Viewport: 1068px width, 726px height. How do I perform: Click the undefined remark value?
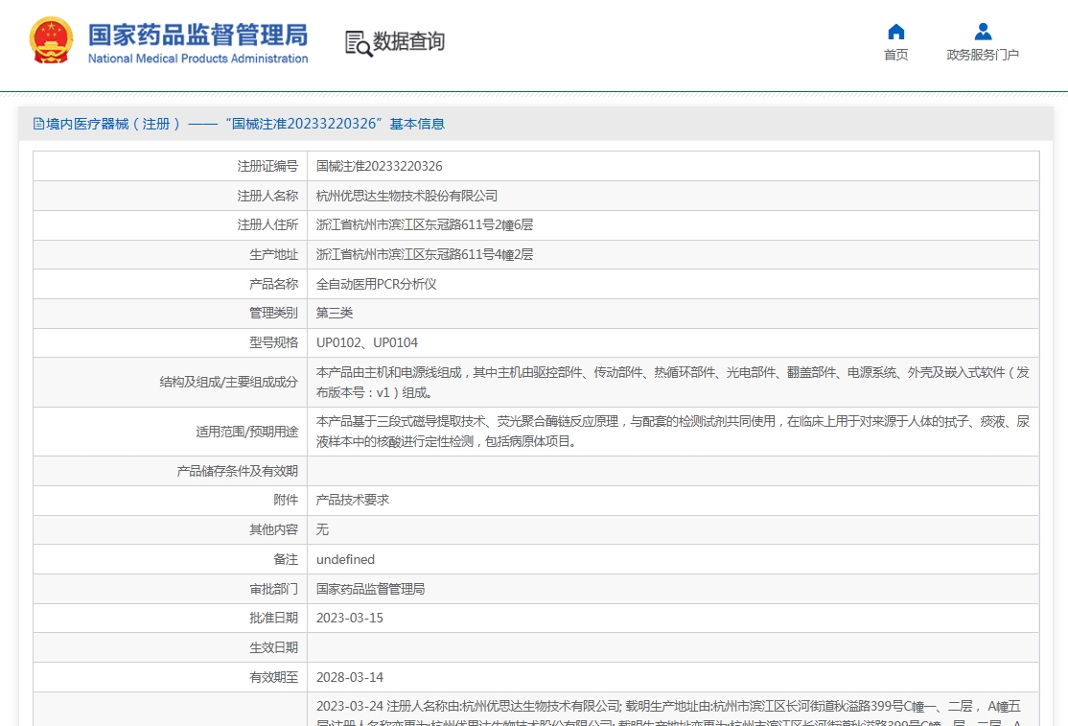tap(345, 559)
